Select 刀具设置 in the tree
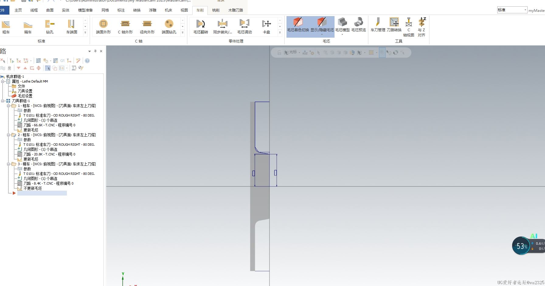Screen dimensions: 545x286 [x=25, y=91]
